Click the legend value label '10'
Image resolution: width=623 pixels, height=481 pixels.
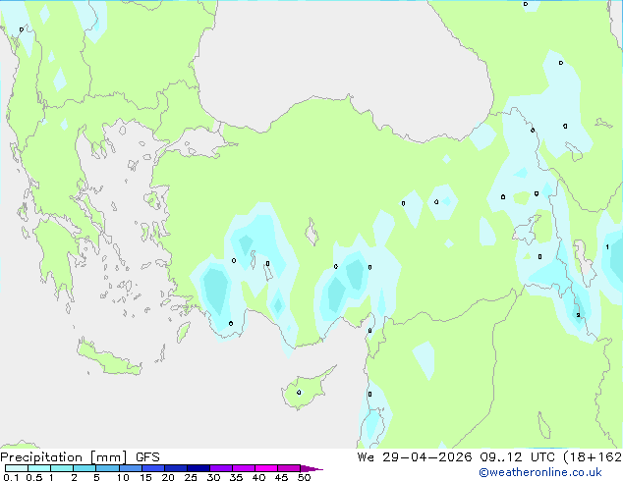(123, 477)
